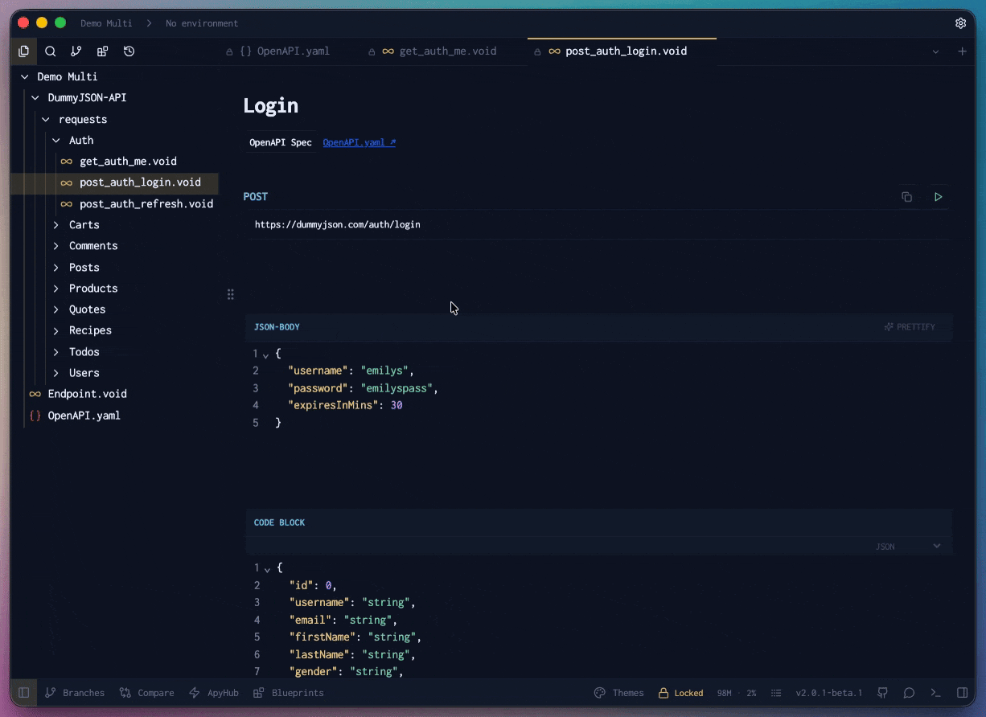Viewport: 986px width, 717px height.
Task: Open the feedback chat bubble icon
Action: tap(909, 693)
